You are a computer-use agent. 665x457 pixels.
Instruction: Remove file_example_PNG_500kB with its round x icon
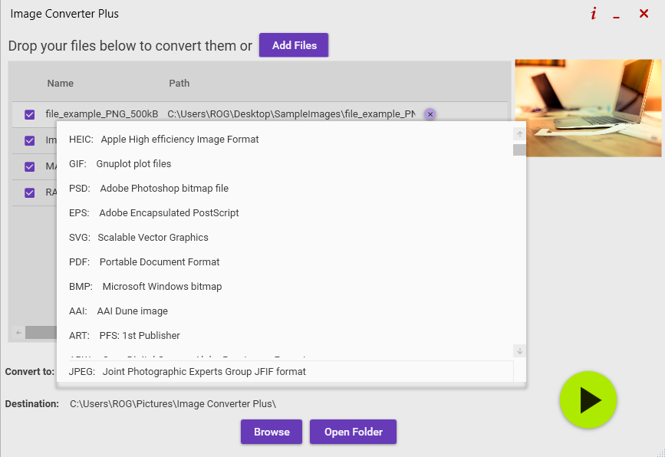[430, 114]
